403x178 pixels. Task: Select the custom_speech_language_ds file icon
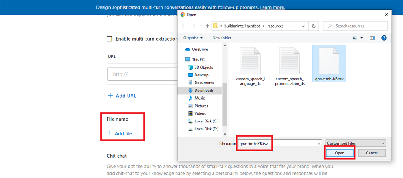[x=250, y=60]
